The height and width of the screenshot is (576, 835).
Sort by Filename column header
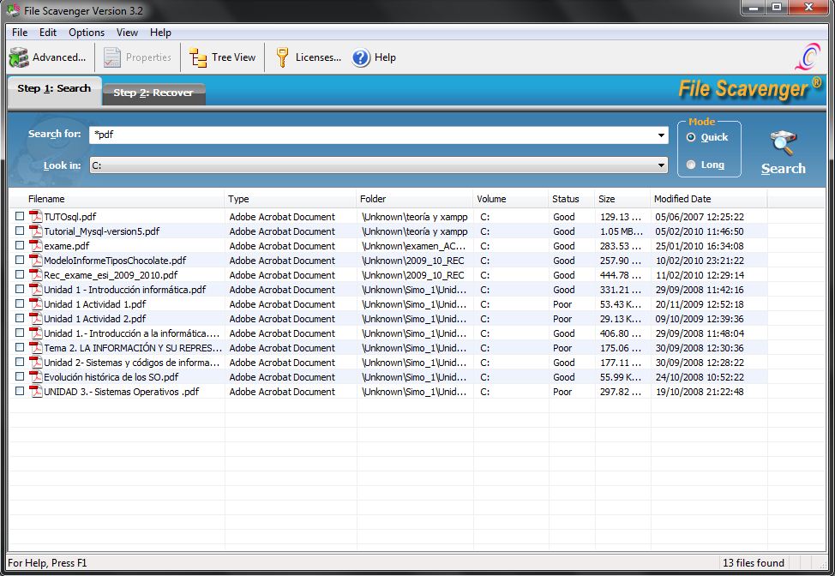tap(117, 199)
